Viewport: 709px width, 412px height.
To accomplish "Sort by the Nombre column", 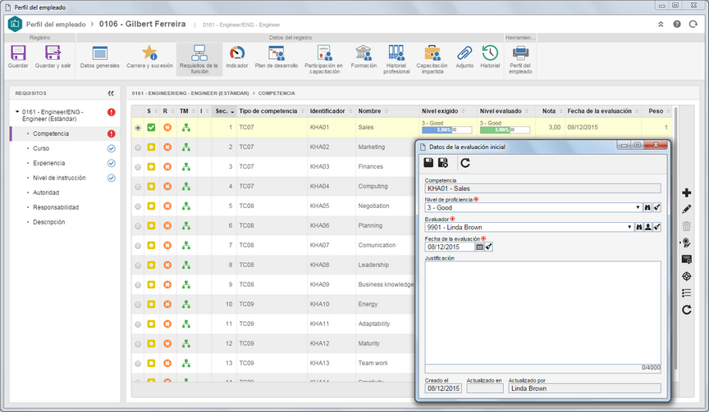I will click(x=387, y=111).
